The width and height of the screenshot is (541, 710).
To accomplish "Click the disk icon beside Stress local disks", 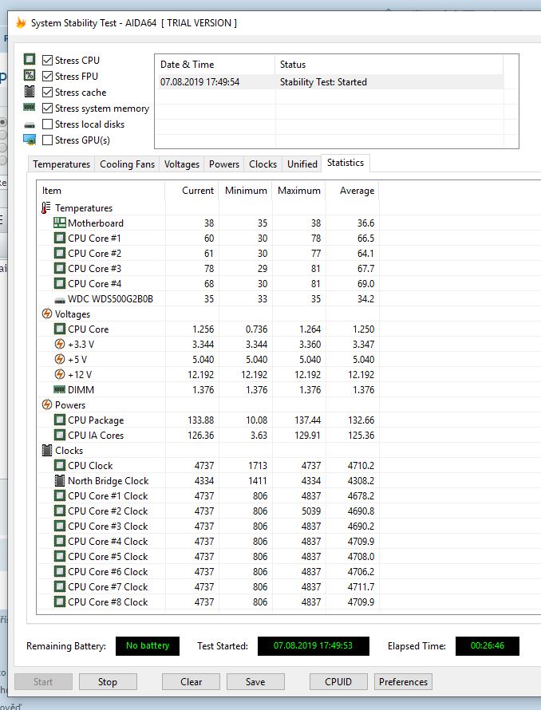I will (x=30, y=125).
